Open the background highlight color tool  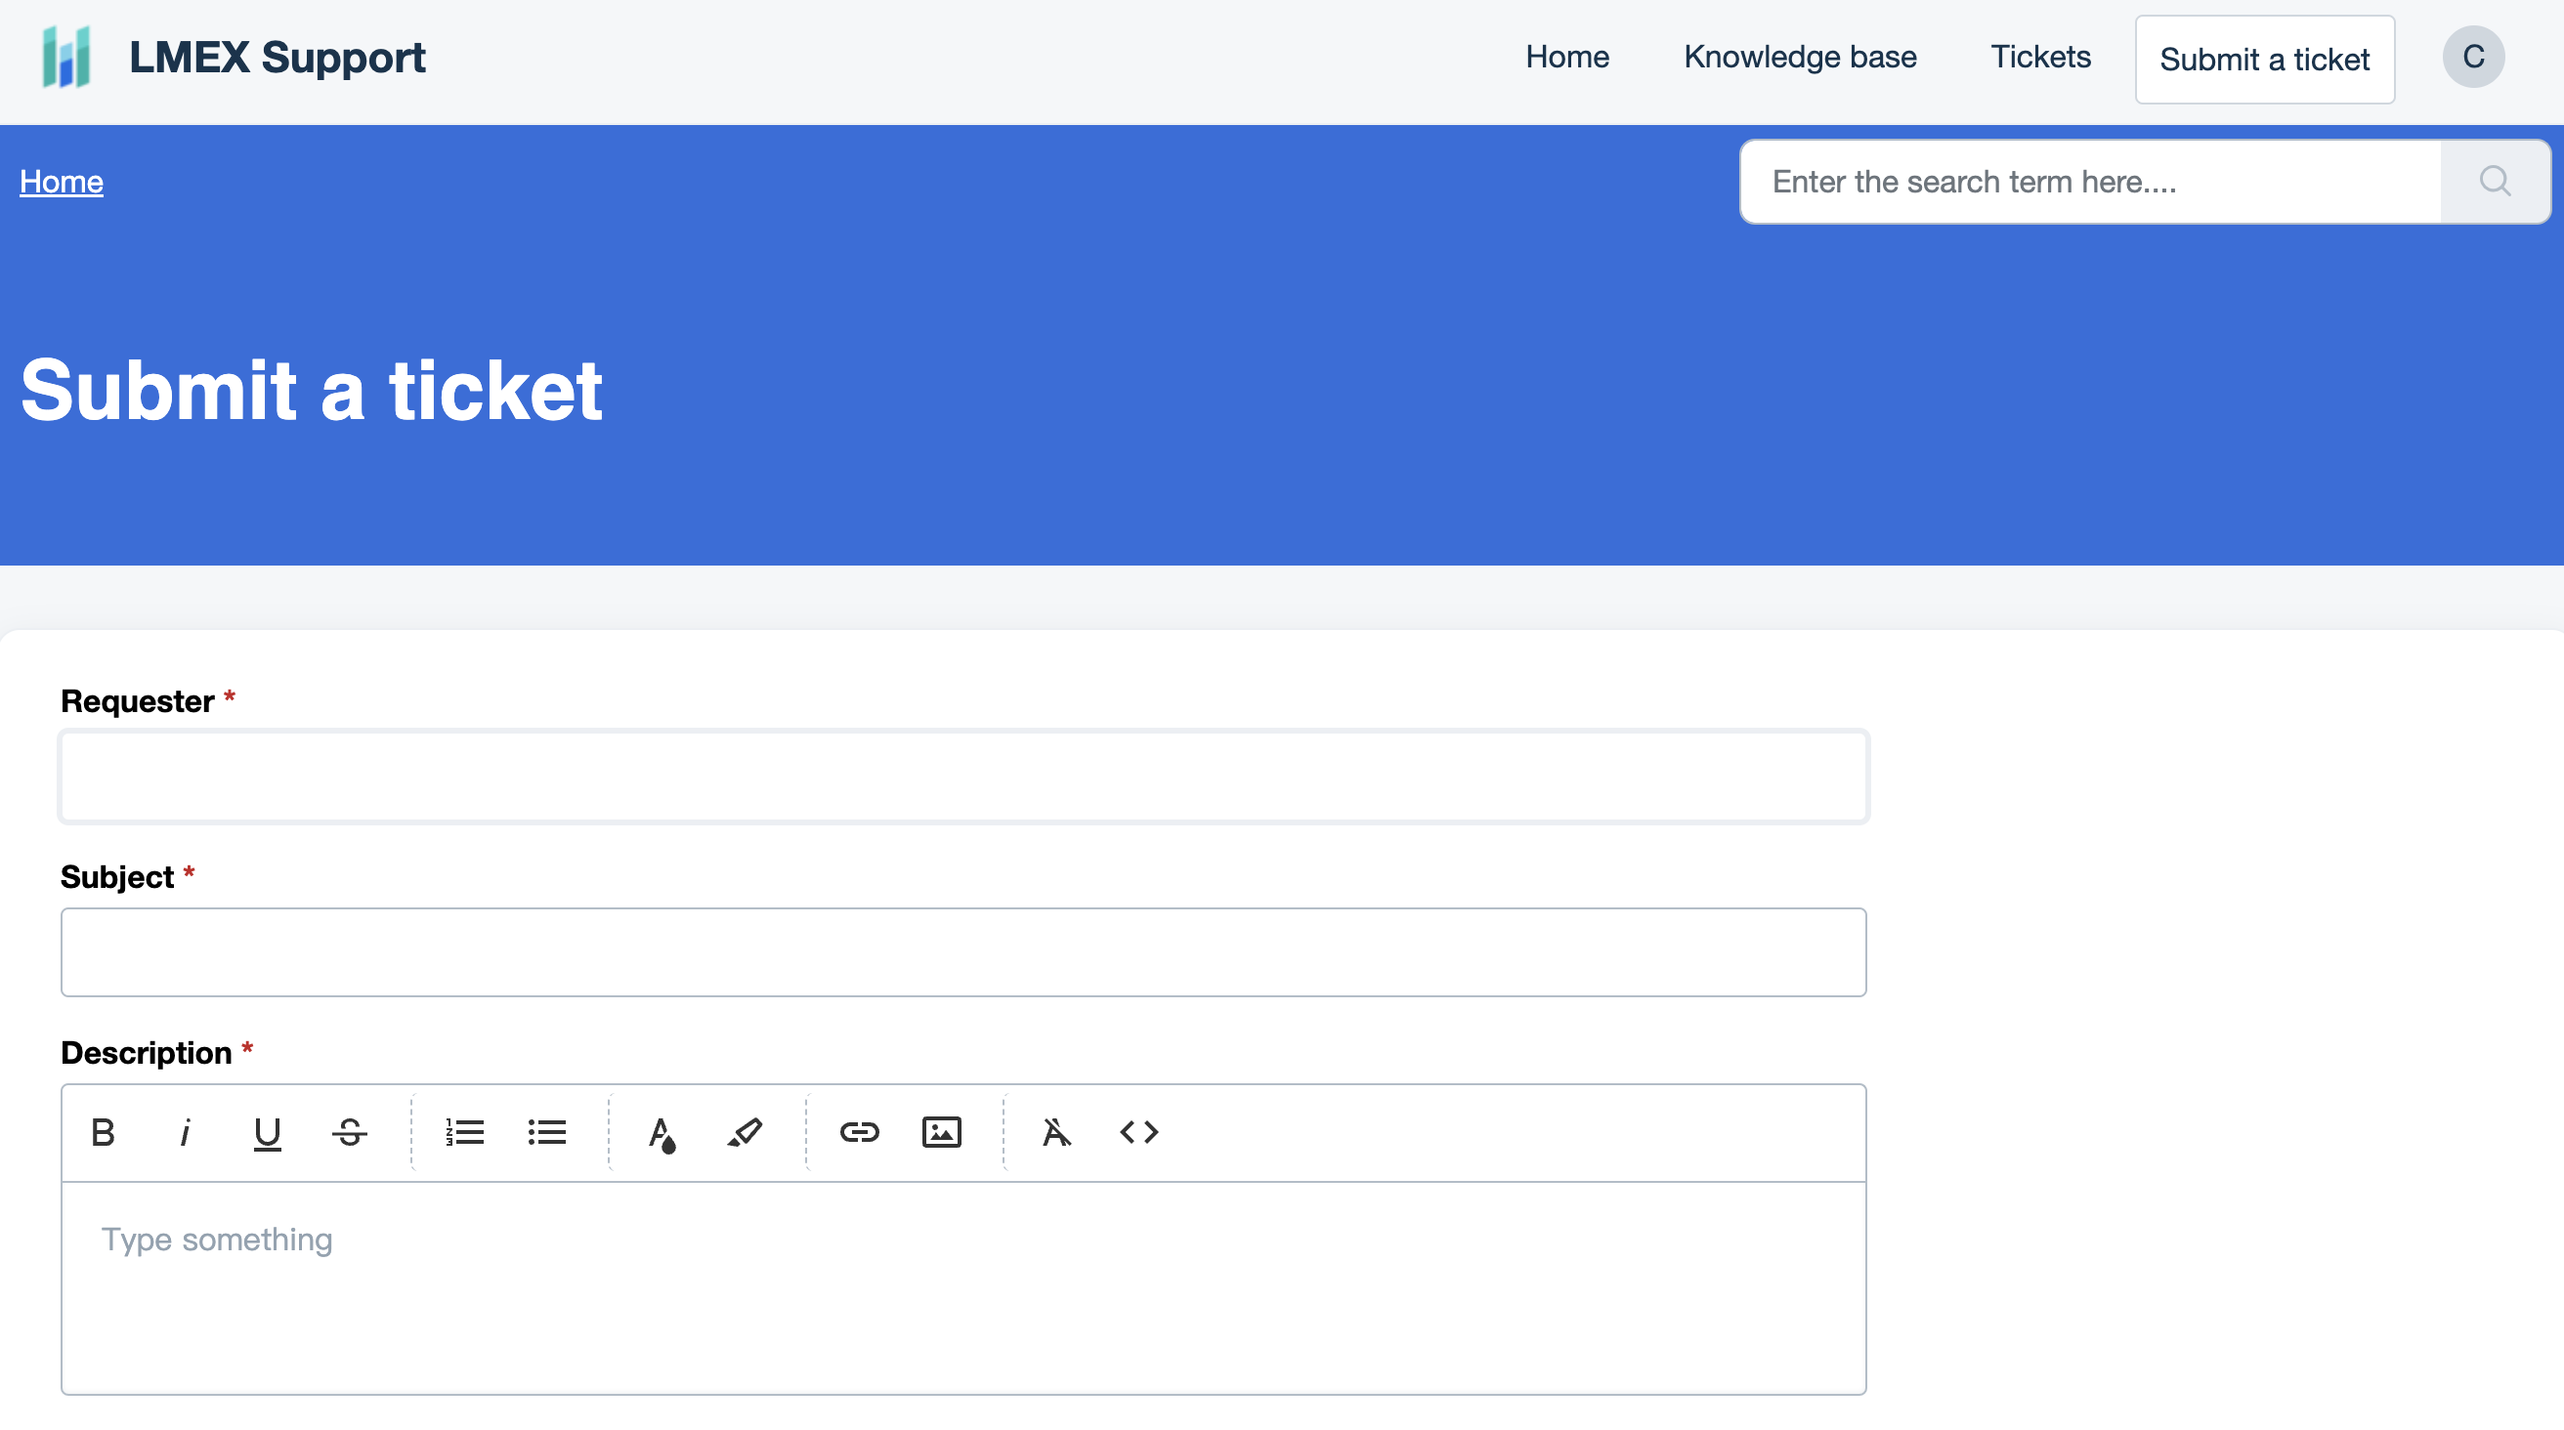click(745, 1132)
